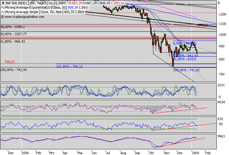229x155 pixels.
Task: Click the Jul label on the time axis
Action: (x=108, y=153)
